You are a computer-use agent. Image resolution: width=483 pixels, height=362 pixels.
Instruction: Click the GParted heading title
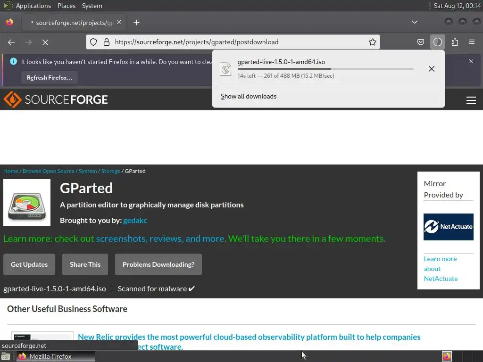pos(86,188)
